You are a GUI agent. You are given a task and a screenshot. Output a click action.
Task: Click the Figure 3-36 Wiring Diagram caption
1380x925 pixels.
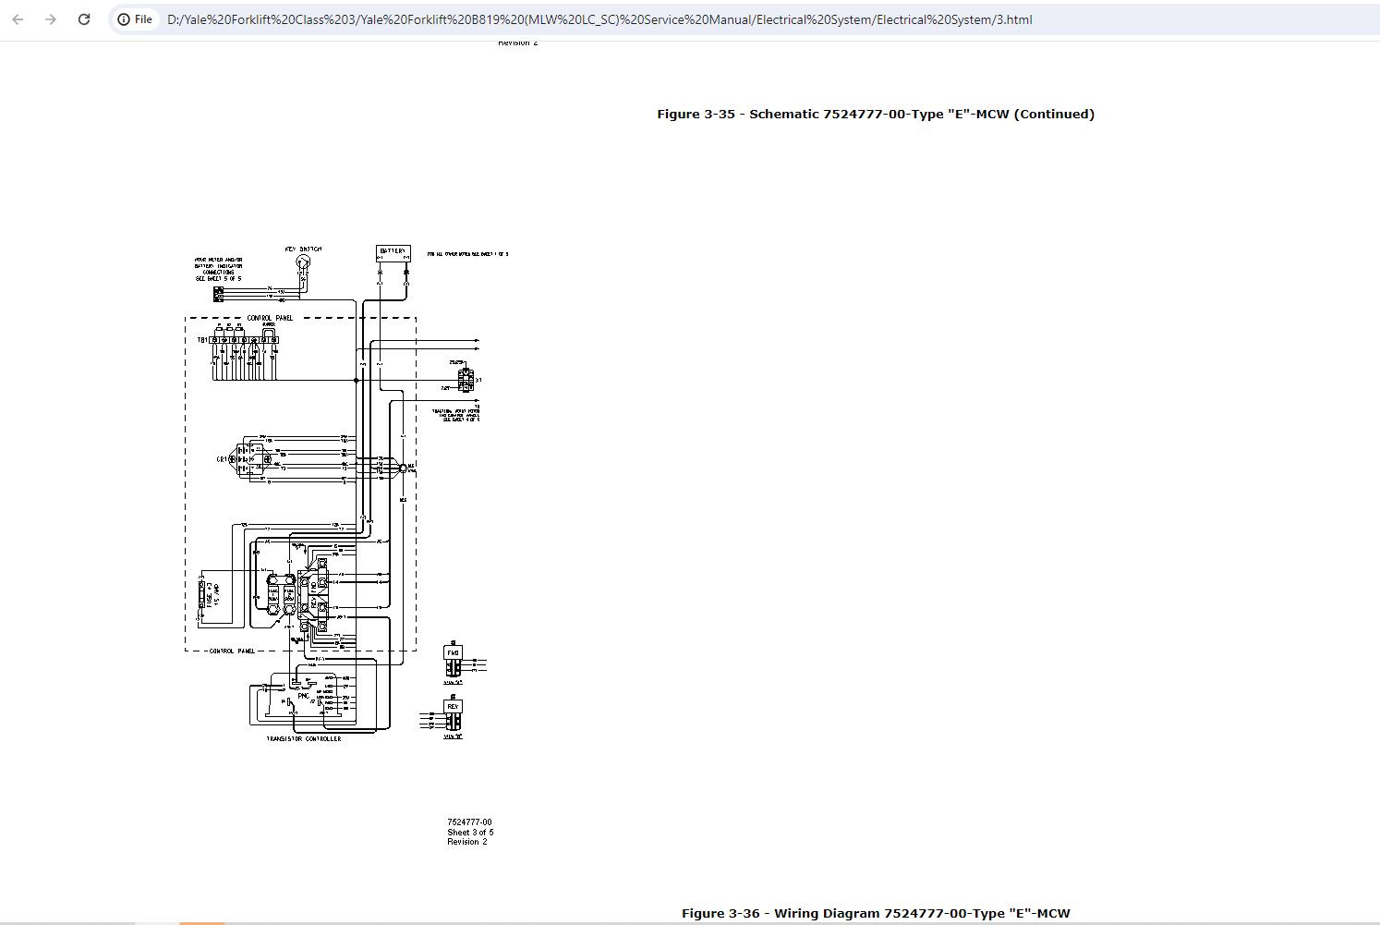pyautogui.click(x=876, y=914)
